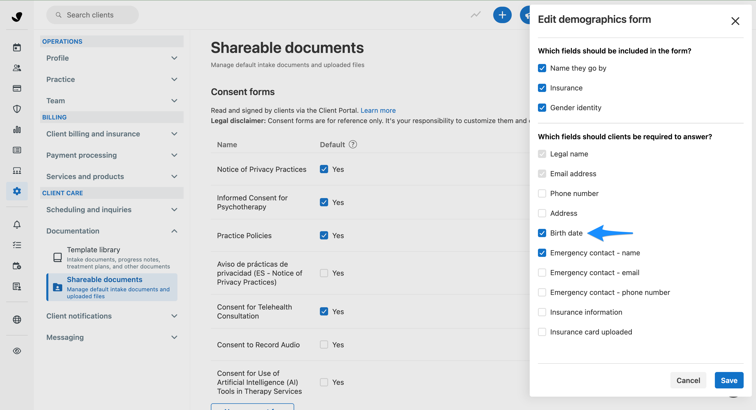Click the Template library book icon
The height and width of the screenshot is (410, 756).
point(58,257)
